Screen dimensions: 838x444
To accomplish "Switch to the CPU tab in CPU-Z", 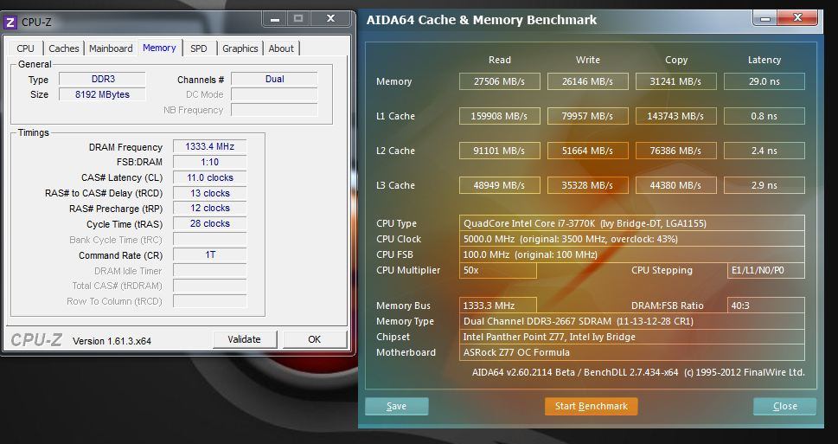I will [x=25, y=48].
